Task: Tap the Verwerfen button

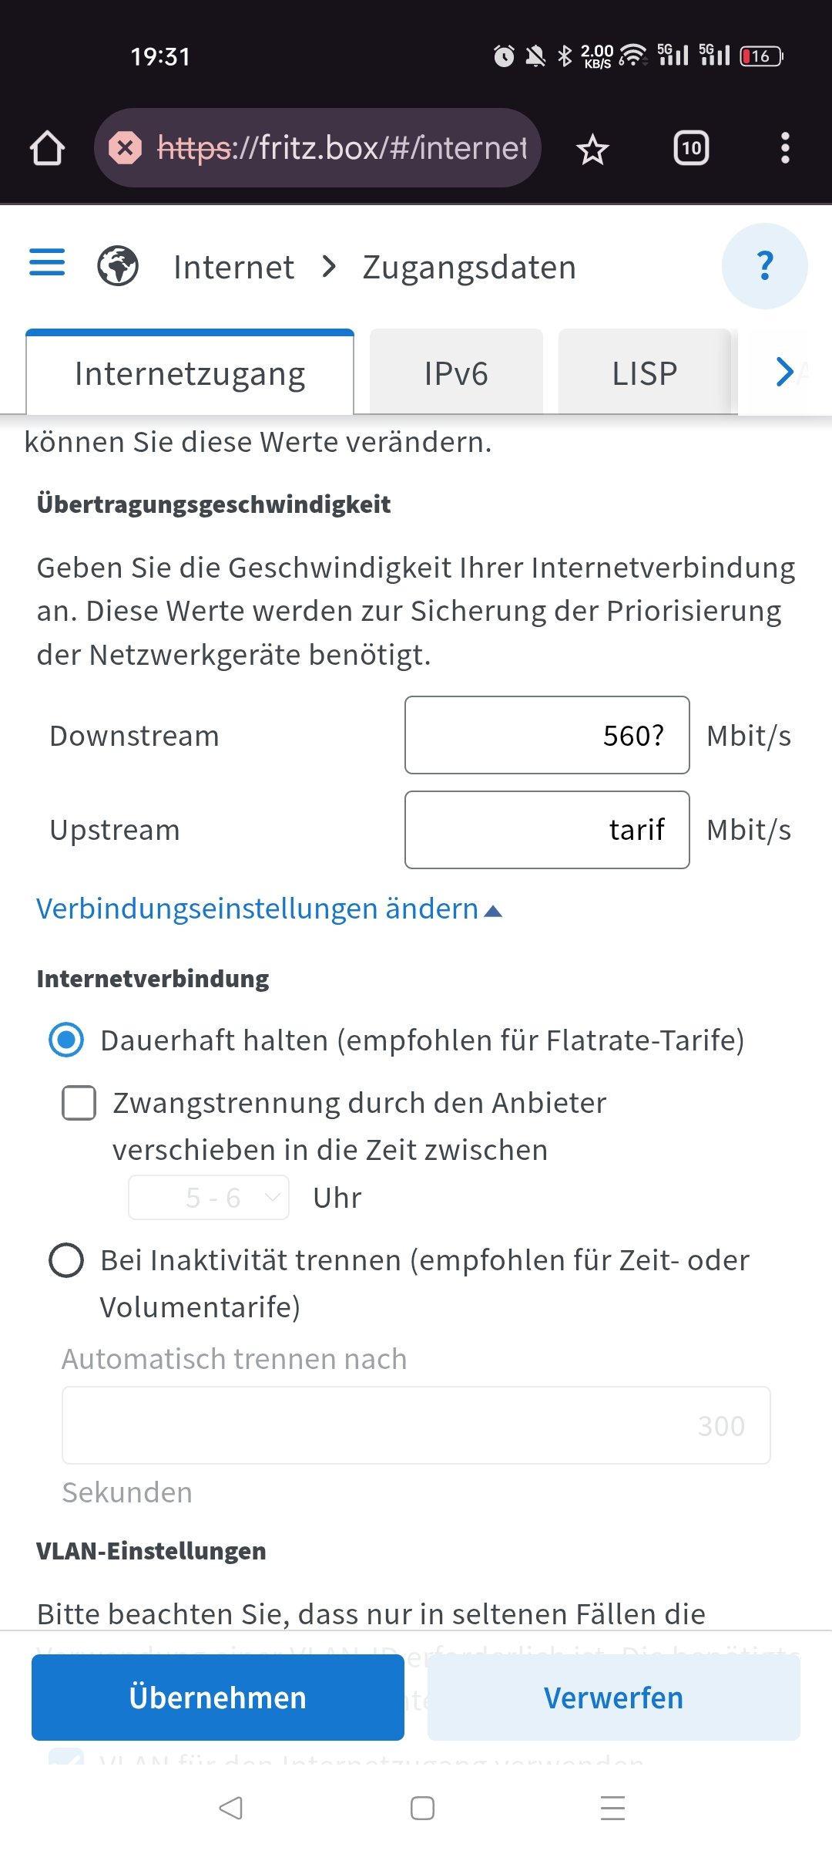Action: (614, 1698)
